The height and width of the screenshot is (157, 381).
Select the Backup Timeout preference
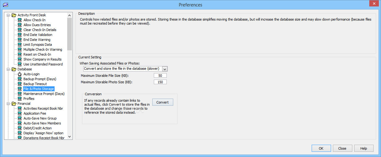click(x=35, y=84)
